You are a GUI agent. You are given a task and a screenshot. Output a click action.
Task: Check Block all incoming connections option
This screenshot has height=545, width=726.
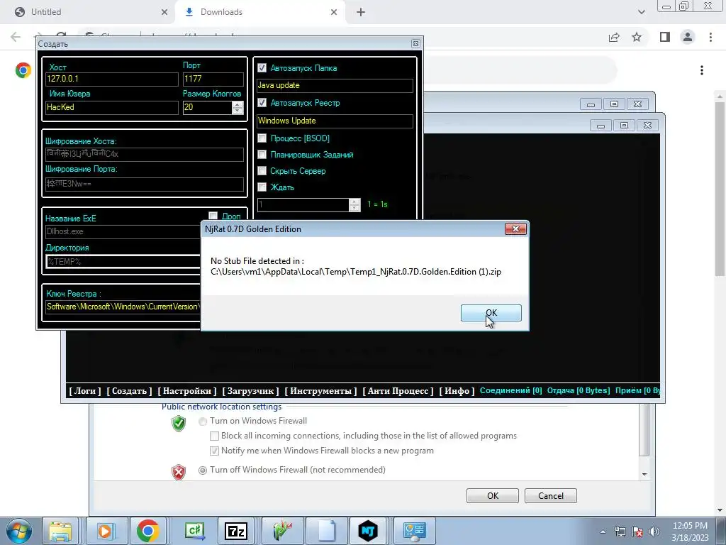(x=214, y=436)
